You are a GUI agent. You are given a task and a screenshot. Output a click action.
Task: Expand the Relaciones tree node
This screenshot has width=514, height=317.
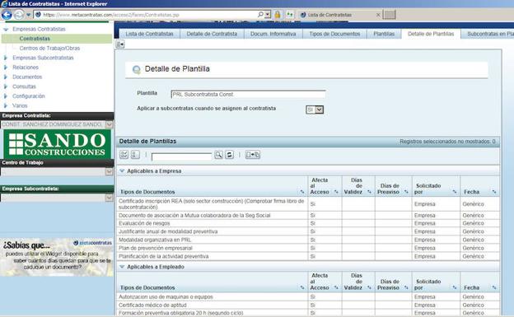tap(6, 68)
